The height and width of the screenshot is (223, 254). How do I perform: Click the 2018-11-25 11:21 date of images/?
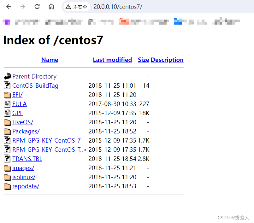tap(112, 168)
